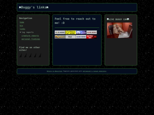This screenshot has height=115, width=154.
Task: Click the Navigation heading
Action: tap(26, 18)
